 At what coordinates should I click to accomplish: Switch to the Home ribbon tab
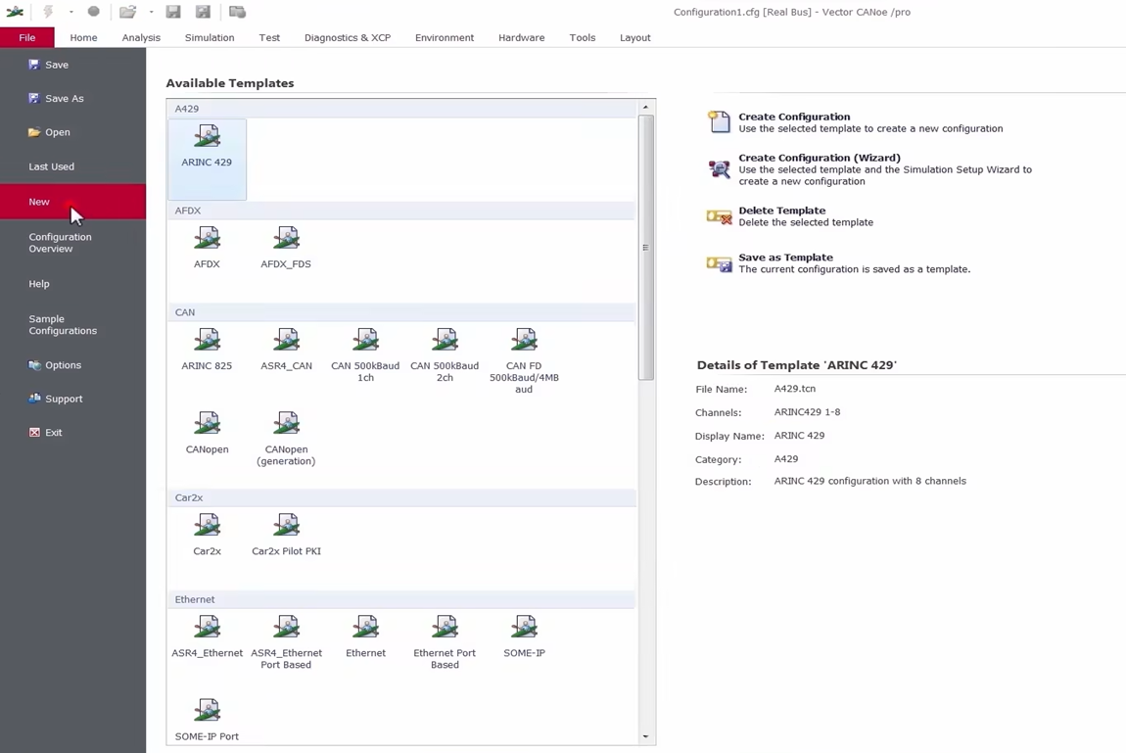coord(83,37)
